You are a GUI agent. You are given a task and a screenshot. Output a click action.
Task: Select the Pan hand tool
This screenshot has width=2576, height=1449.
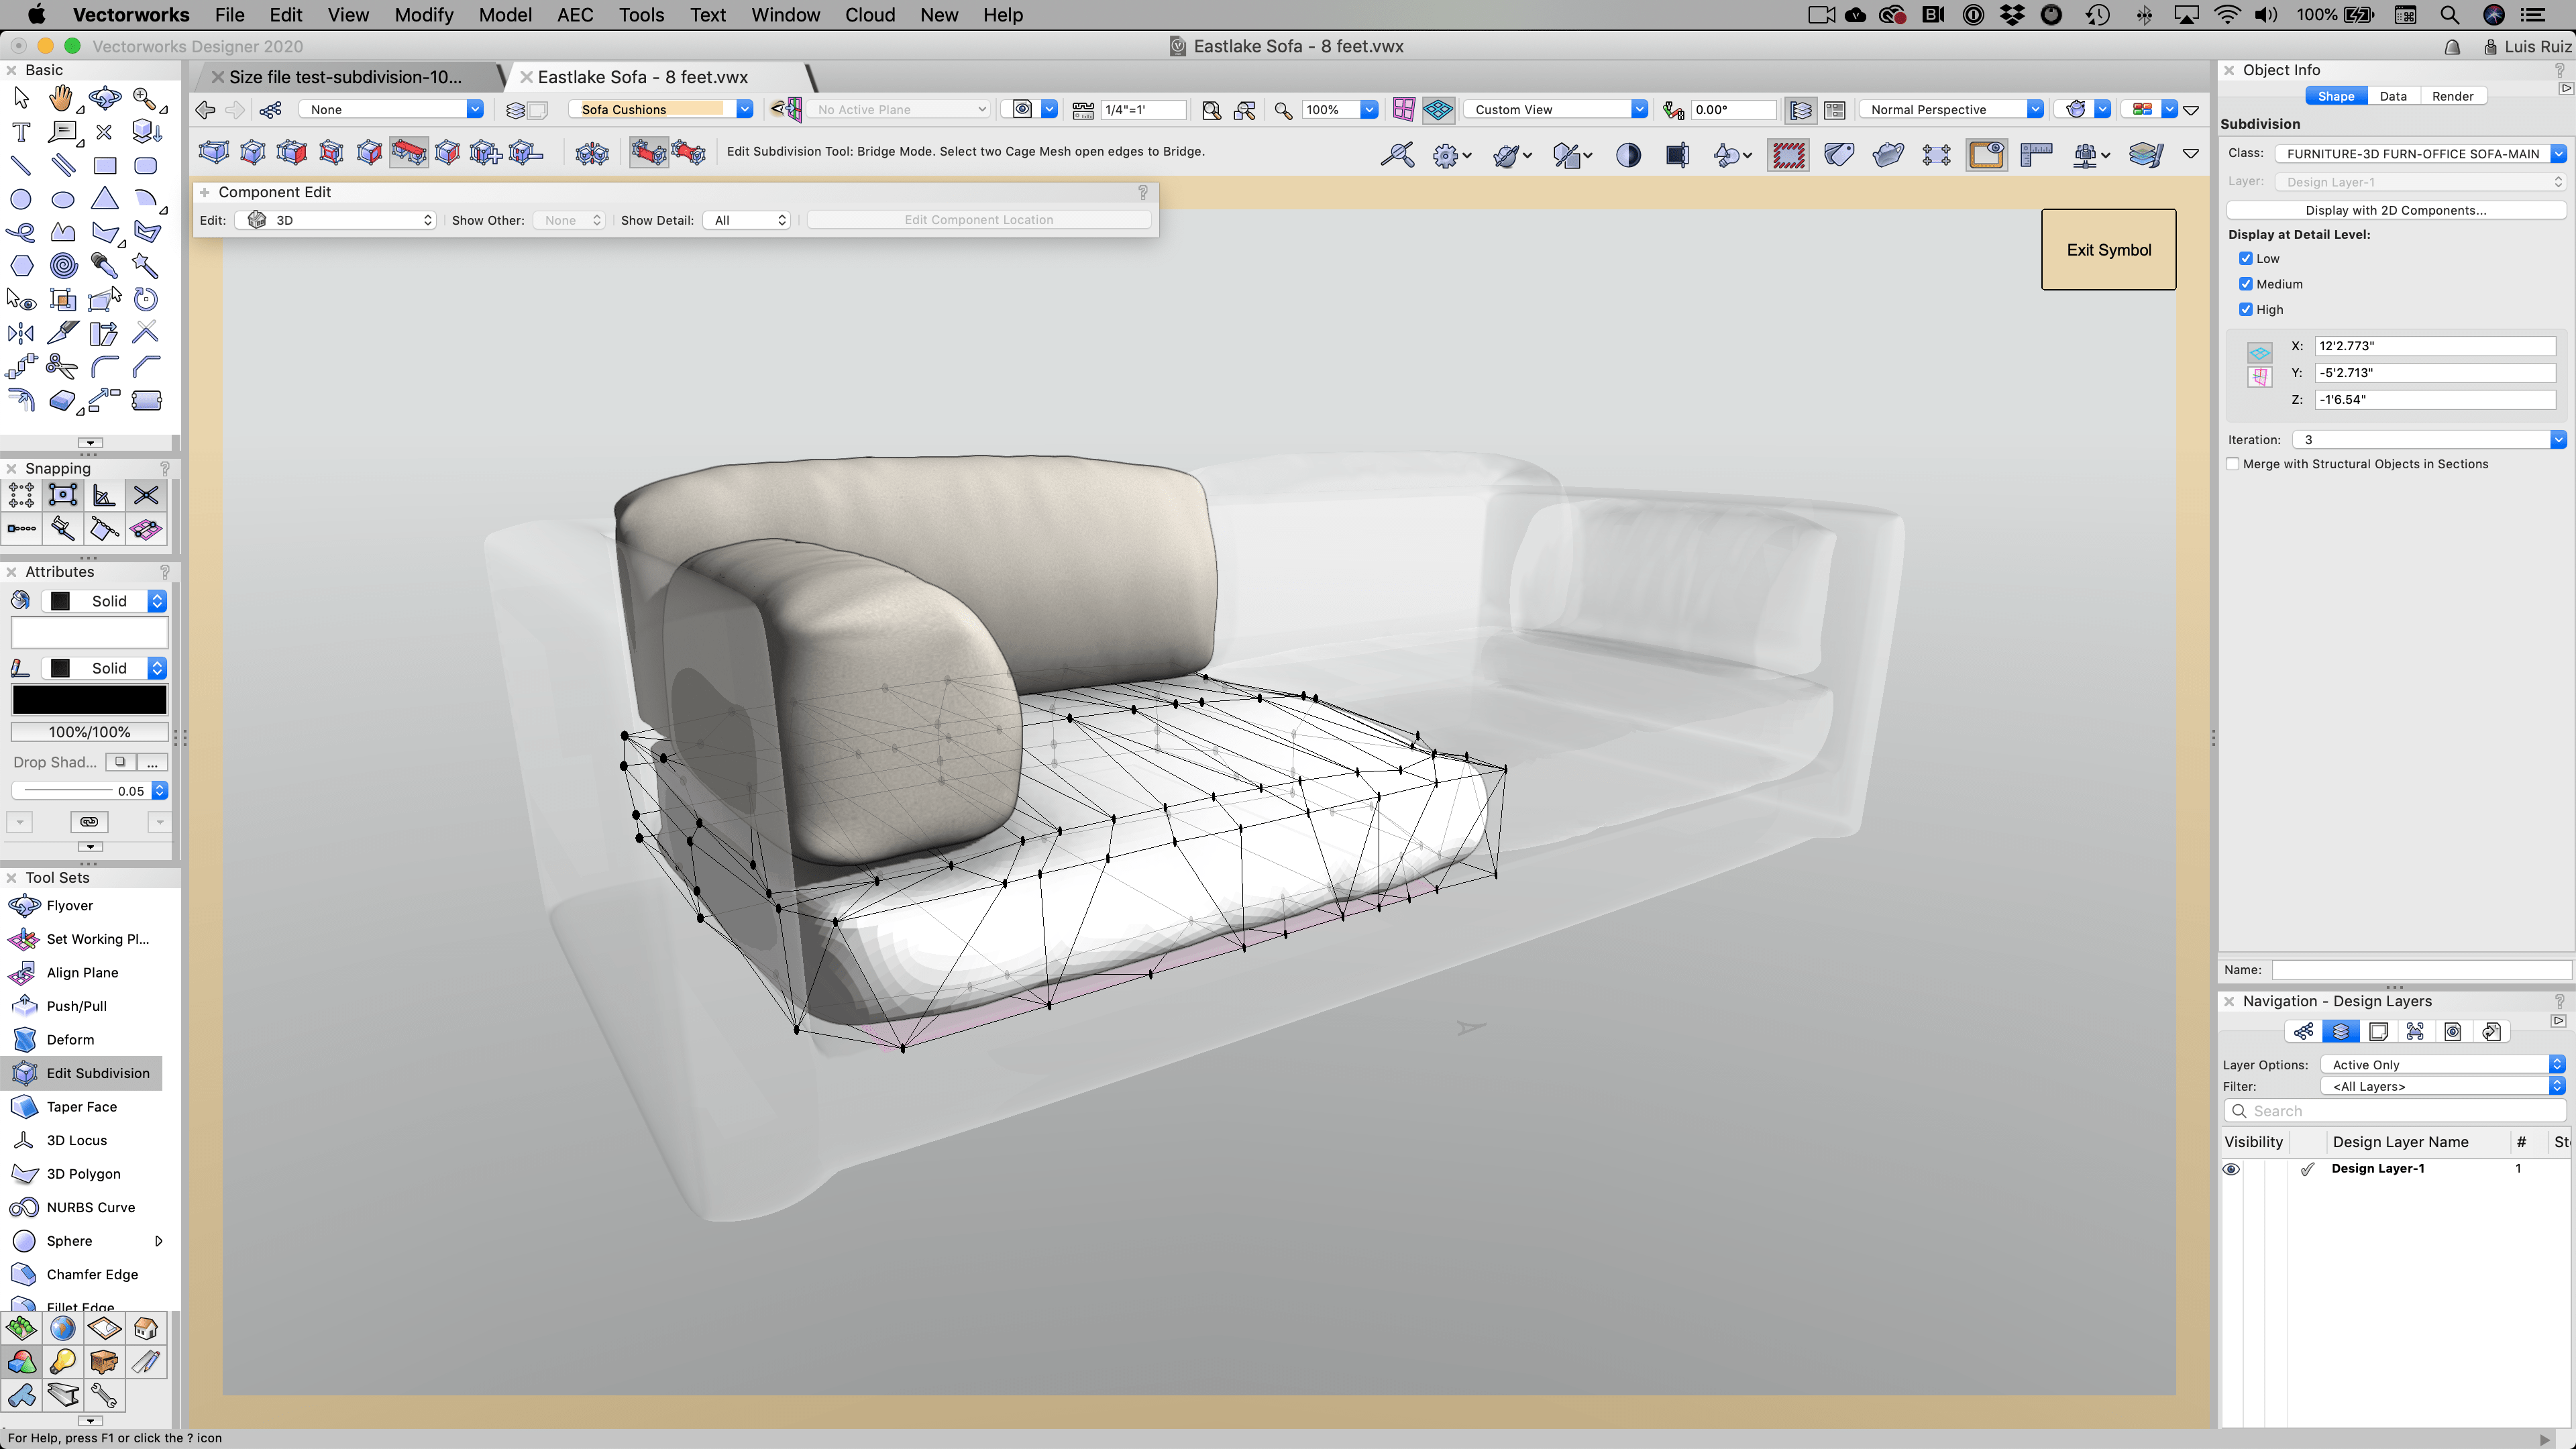click(x=62, y=98)
